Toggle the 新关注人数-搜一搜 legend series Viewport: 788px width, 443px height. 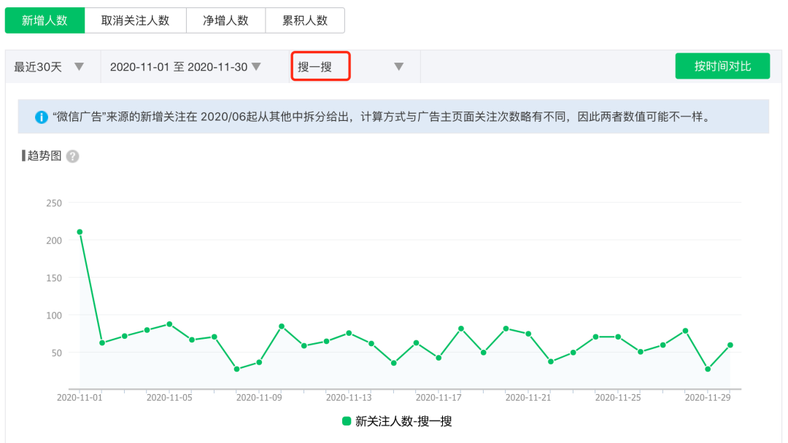pyautogui.click(x=397, y=421)
